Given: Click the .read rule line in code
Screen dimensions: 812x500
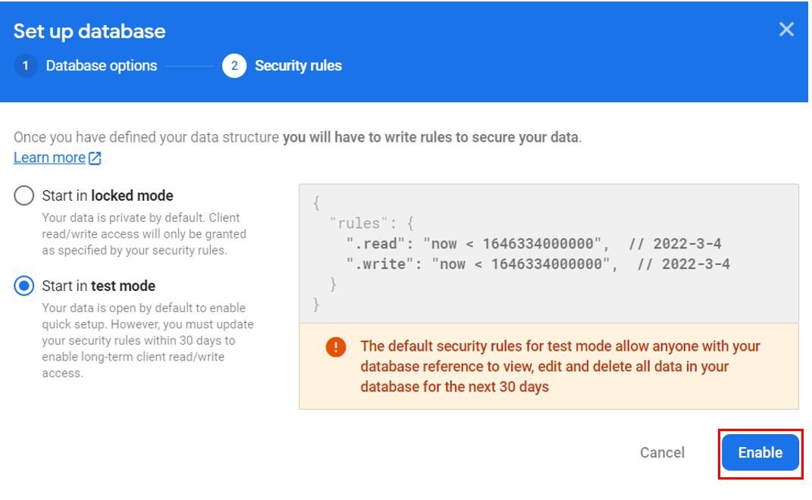Looking at the screenshot, I should point(534,243).
